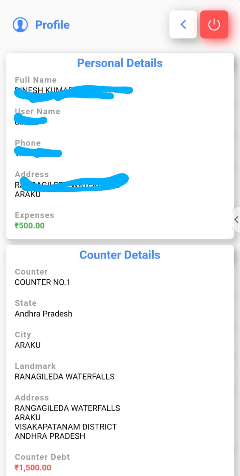
Task: Expand the side drawer handle chevron
Action: (236, 220)
